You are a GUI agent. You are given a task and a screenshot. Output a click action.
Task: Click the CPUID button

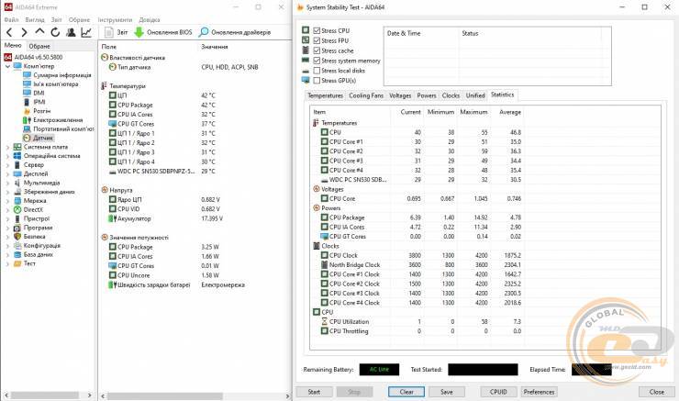(498, 392)
